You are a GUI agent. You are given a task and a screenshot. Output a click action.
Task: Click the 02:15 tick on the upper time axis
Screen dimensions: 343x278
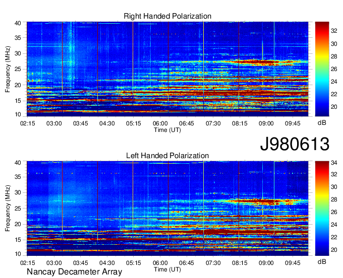coord(28,123)
